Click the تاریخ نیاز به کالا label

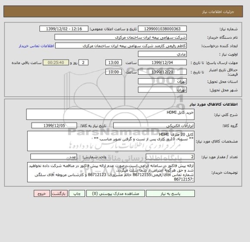[93, 126]
